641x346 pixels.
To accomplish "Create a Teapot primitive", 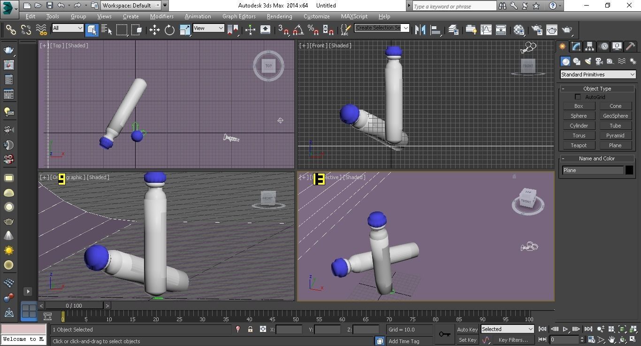I will 579,145.
